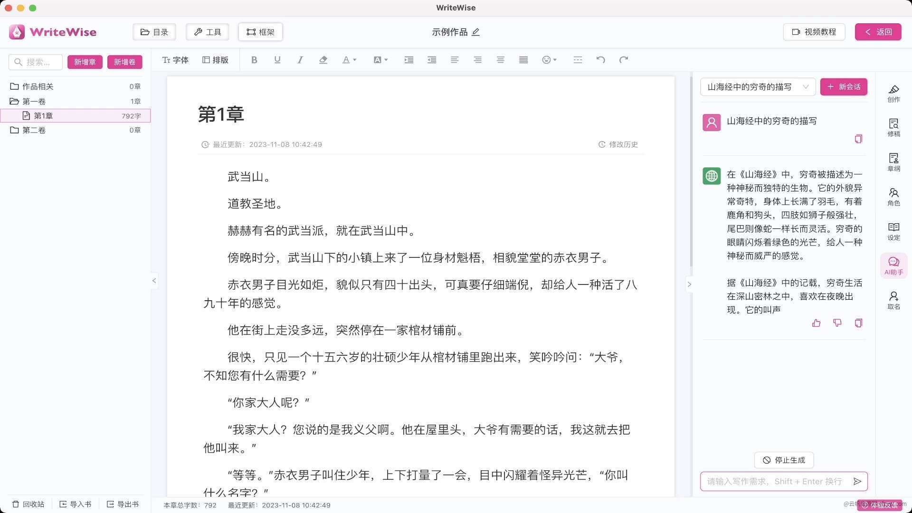Redo last edit
The width and height of the screenshot is (912, 513).
click(624, 60)
